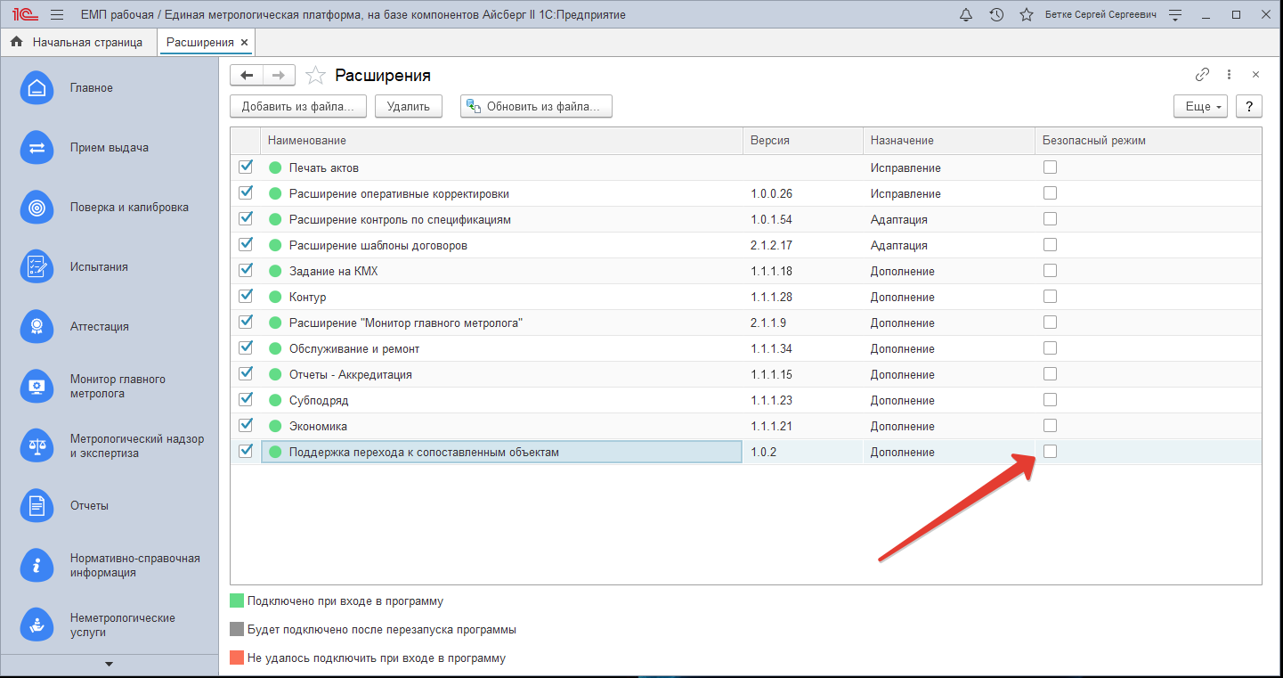Open the Испытания sidebar label
Viewport: 1283px width, 678px height.
(x=99, y=266)
